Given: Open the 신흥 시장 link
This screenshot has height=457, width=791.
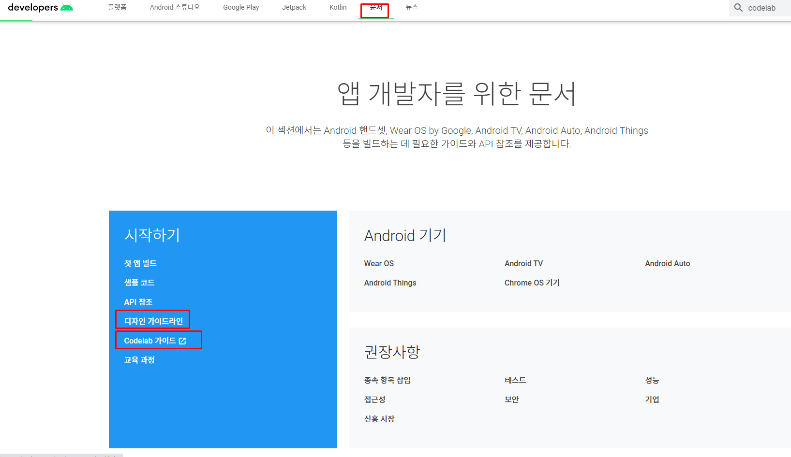Looking at the screenshot, I should pyautogui.click(x=379, y=419).
